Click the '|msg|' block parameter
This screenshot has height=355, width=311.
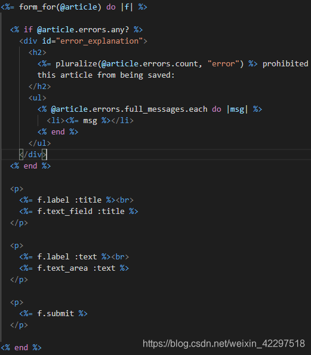pyautogui.click(x=237, y=109)
